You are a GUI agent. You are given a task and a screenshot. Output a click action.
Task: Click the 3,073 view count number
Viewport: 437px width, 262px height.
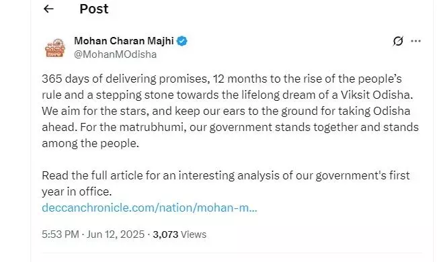[165, 234]
